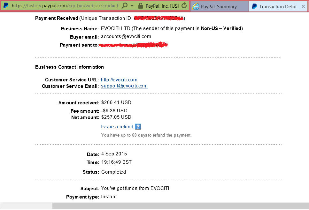
Task: Click the amount received $266.41 USD
Action: (116, 102)
